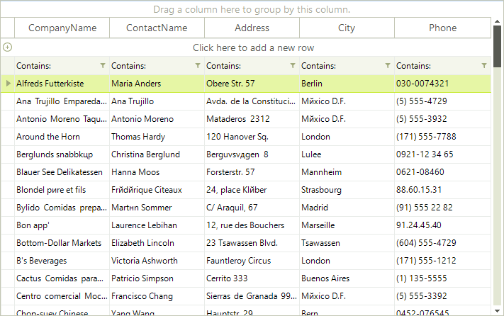The width and height of the screenshot is (504, 316).
Task: Select the Around the Horn cell
Action: tap(62, 137)
